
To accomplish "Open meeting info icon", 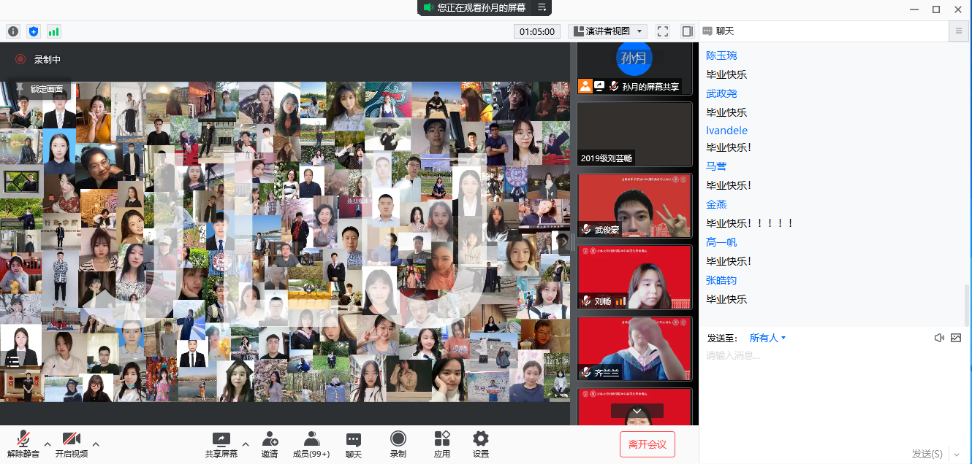I will tap(12, 31).
